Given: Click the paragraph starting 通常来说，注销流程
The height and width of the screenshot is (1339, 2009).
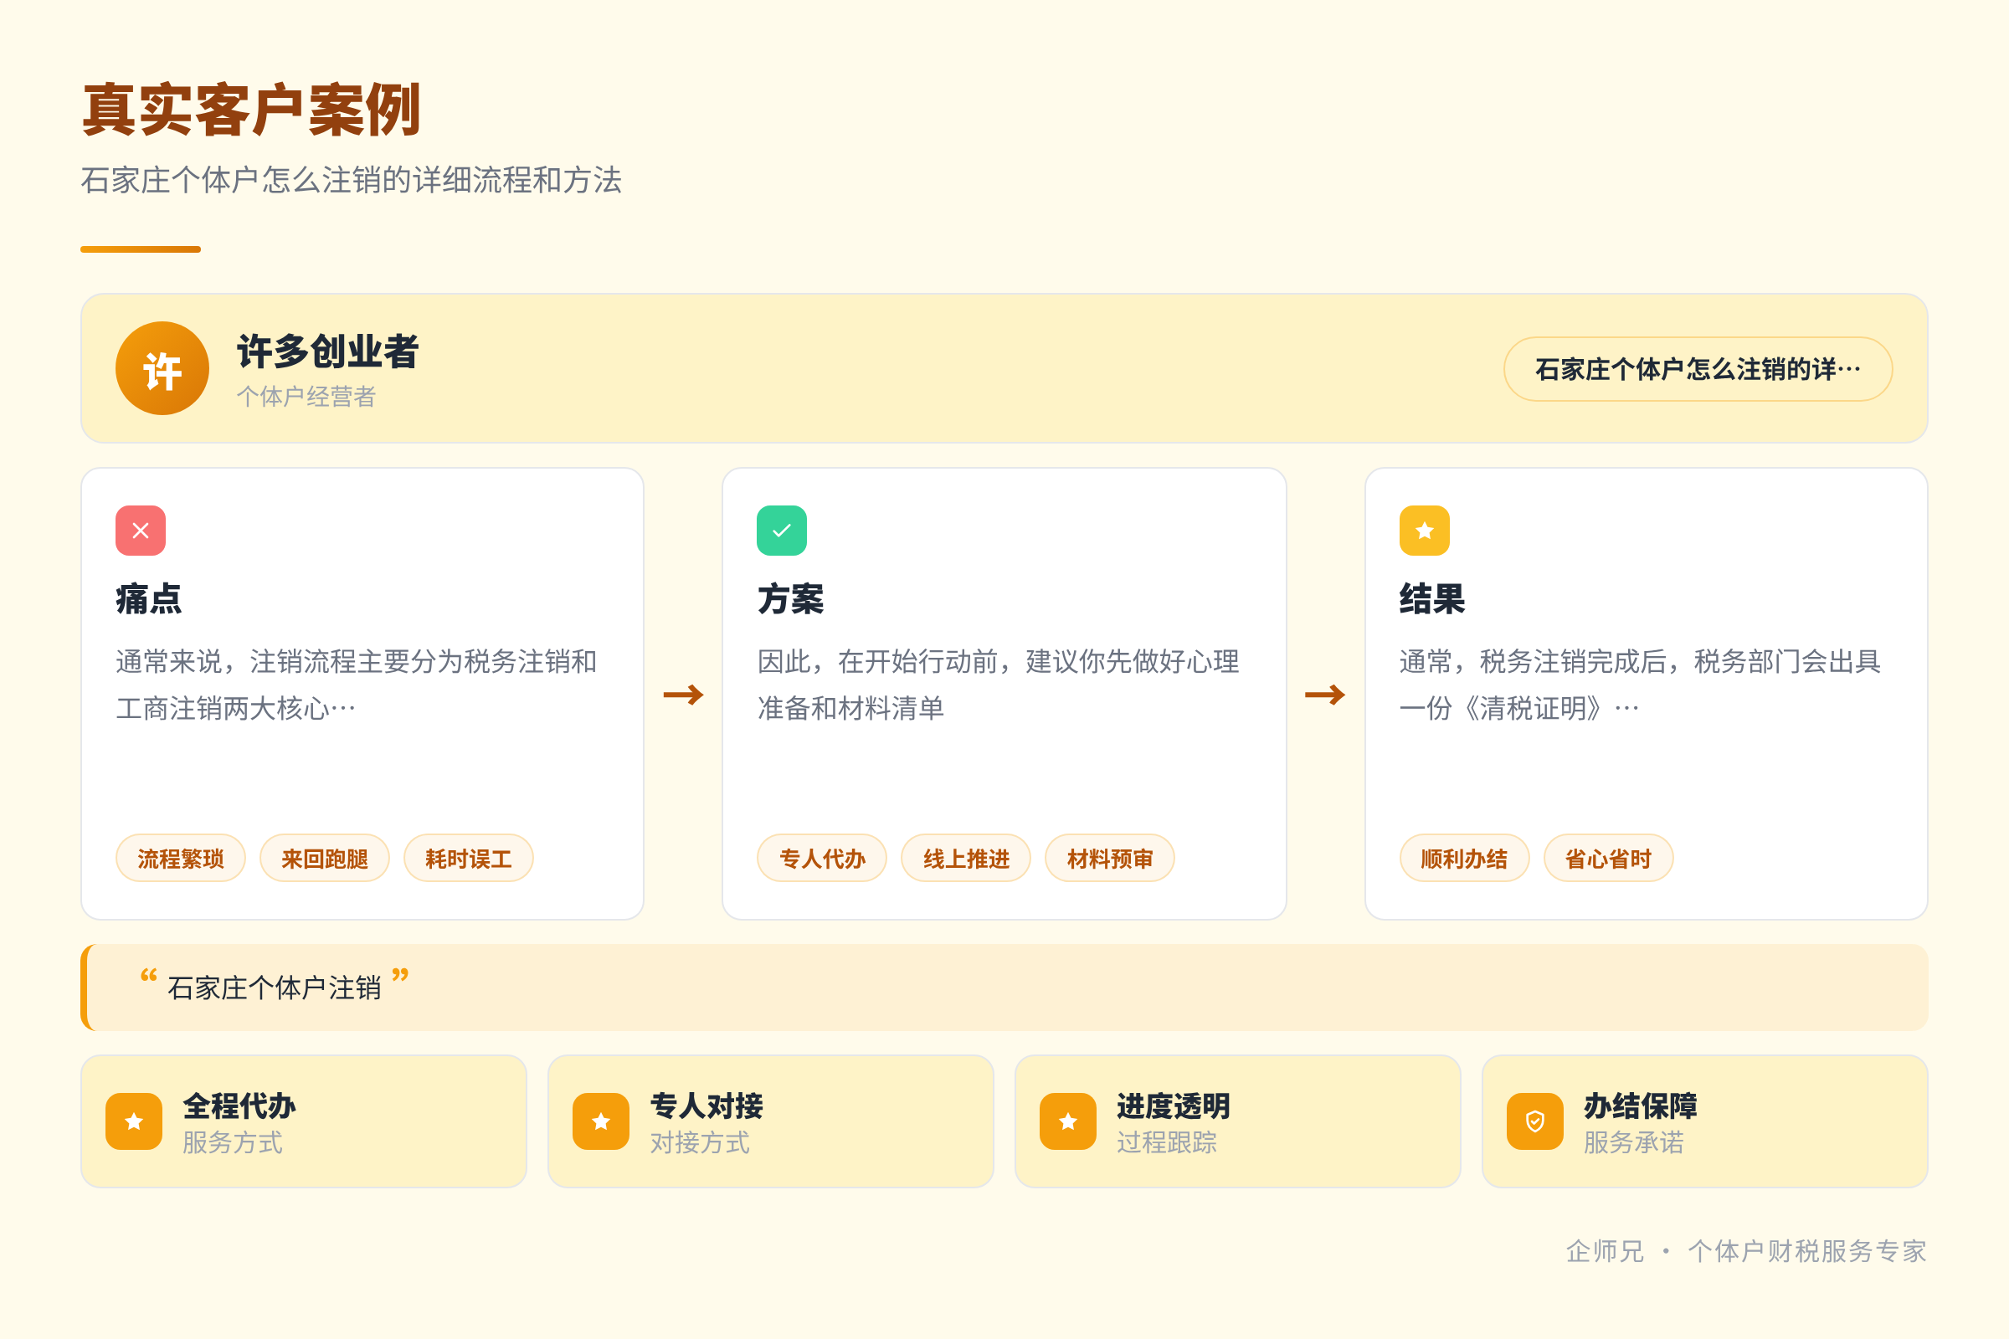Looking at the screenshot, I should pyautogui.click(x=357, y=685).
